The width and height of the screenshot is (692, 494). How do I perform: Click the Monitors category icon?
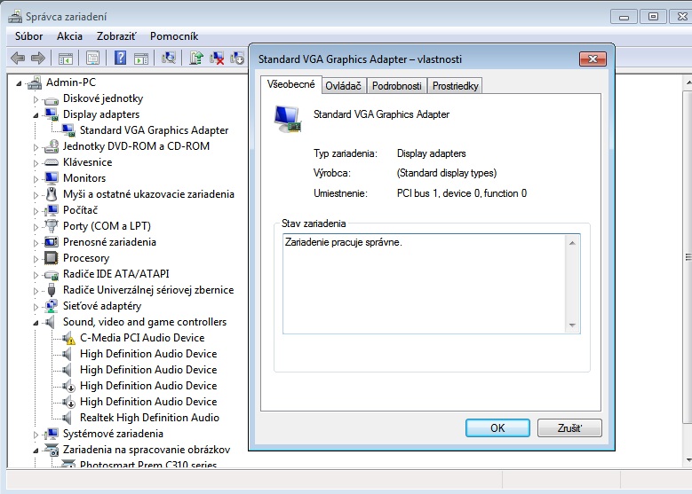(52, 178)
